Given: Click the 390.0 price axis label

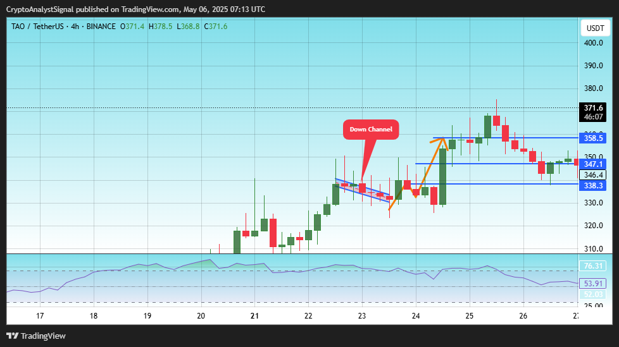Looking at the screenshot, I should pos(593,66).
